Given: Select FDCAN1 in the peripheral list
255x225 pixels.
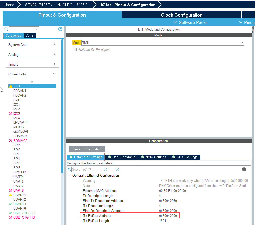Looking at the screenshot, I should point(20,91).
